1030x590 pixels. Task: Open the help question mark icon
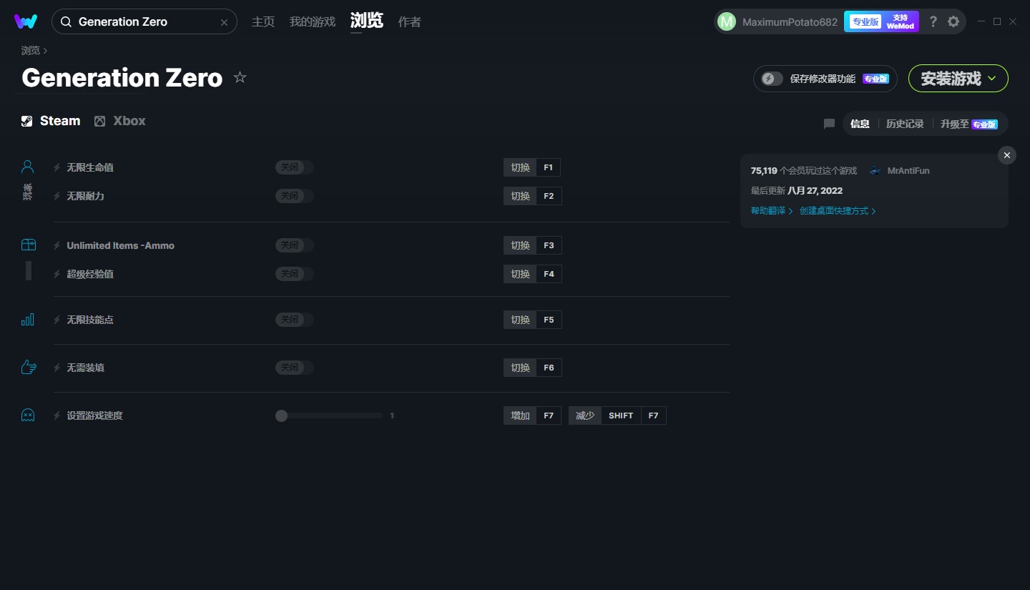(933, 21)
